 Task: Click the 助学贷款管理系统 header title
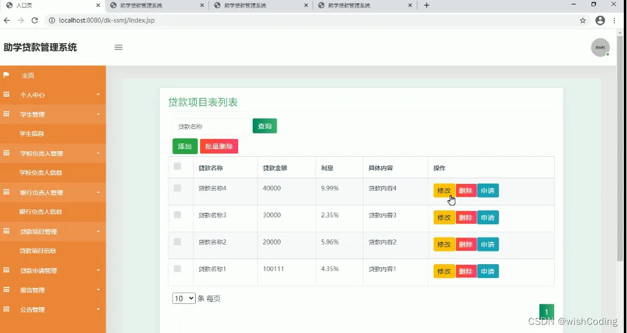pyautogui.click(x=41, y=47)
